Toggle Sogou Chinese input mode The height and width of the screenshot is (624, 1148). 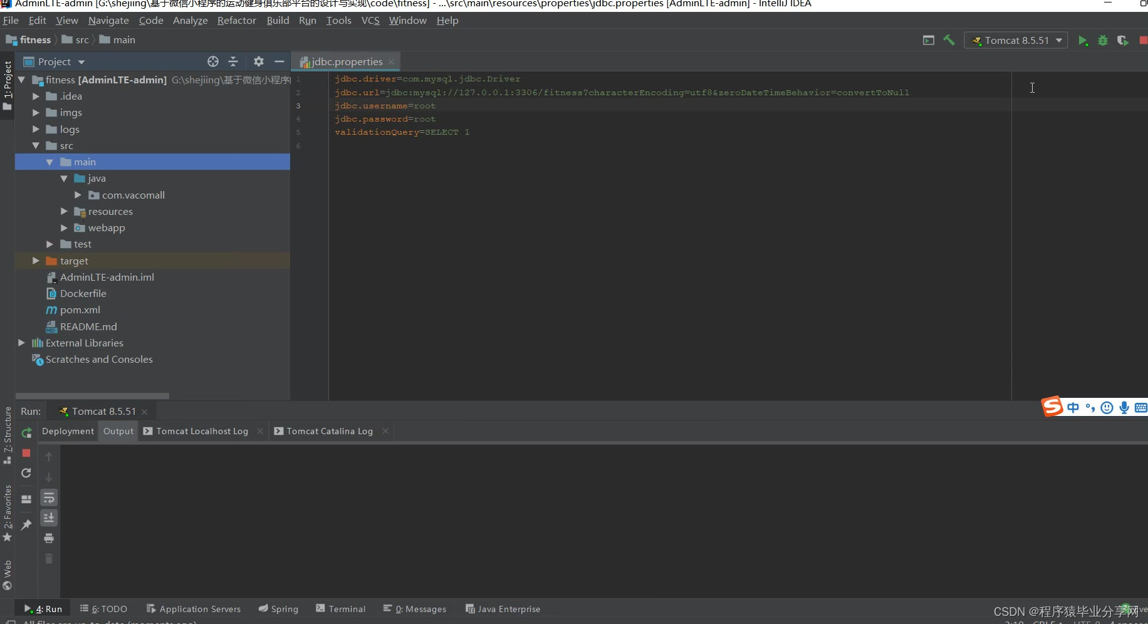click(x=1073, y=408)
